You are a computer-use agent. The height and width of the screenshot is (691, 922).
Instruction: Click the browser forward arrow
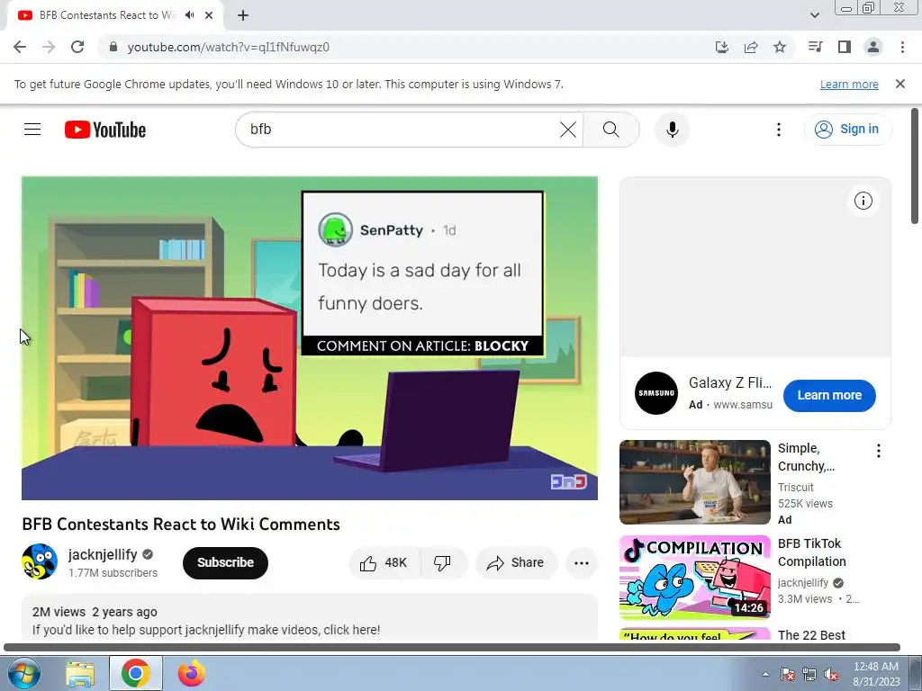(x=49, y=47)
